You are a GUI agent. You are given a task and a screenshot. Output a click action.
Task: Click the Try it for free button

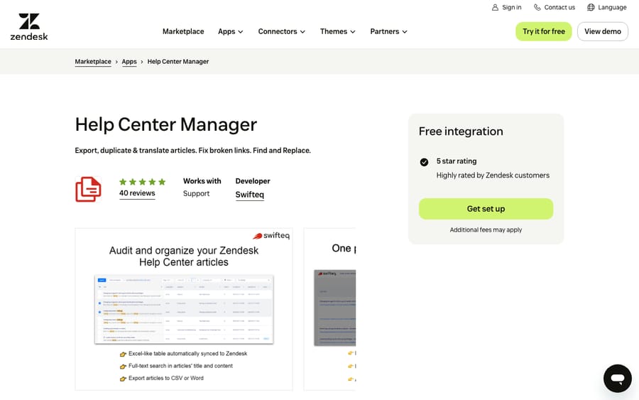click(544, 31)
